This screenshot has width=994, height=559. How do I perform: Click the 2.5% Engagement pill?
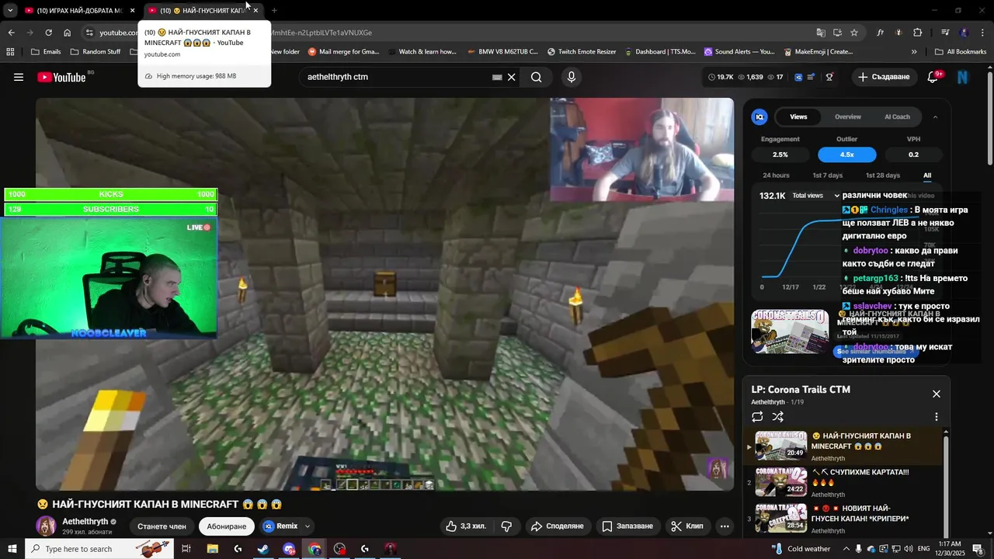tap(780, 155)
